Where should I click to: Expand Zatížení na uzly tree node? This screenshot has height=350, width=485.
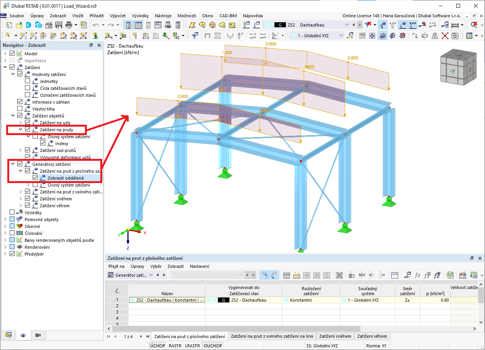coord(21,123)
